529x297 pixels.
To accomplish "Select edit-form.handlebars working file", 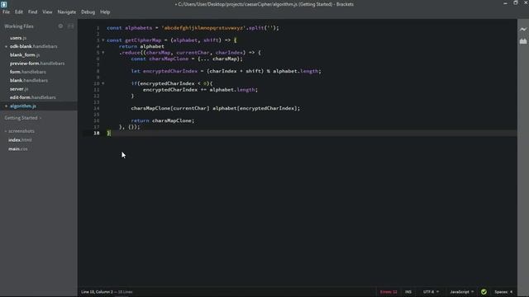I will point(33,97).
